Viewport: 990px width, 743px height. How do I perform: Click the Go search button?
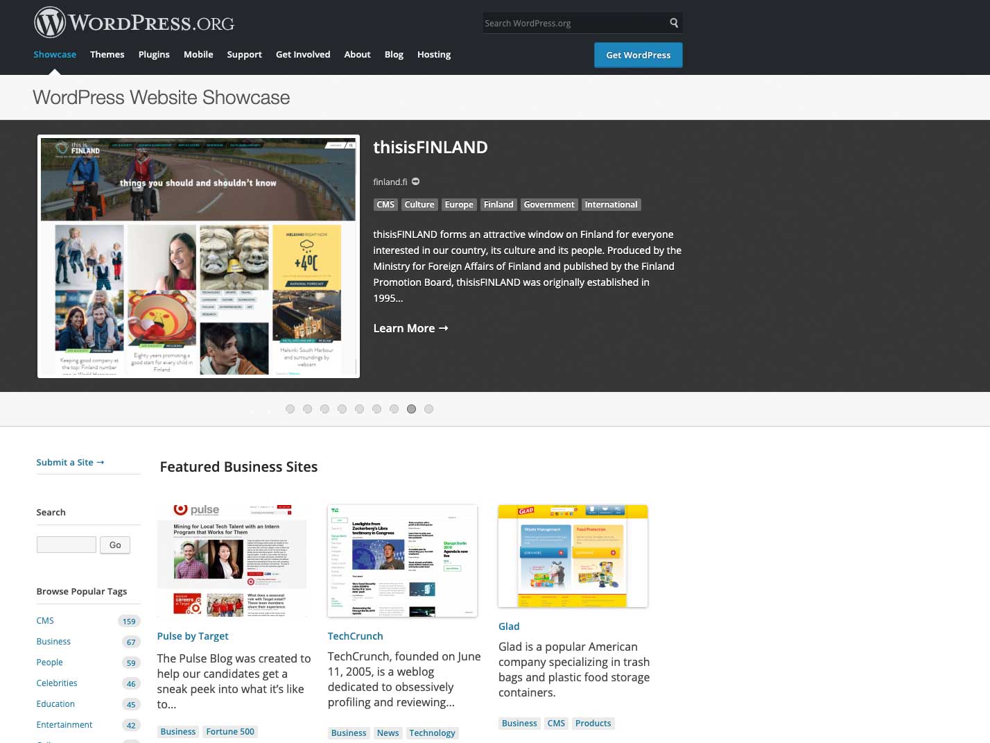click(115, 545)
